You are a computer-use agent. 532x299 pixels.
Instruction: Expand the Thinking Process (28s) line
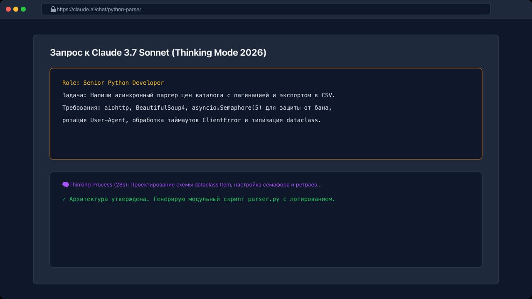(x=192, y=184)
